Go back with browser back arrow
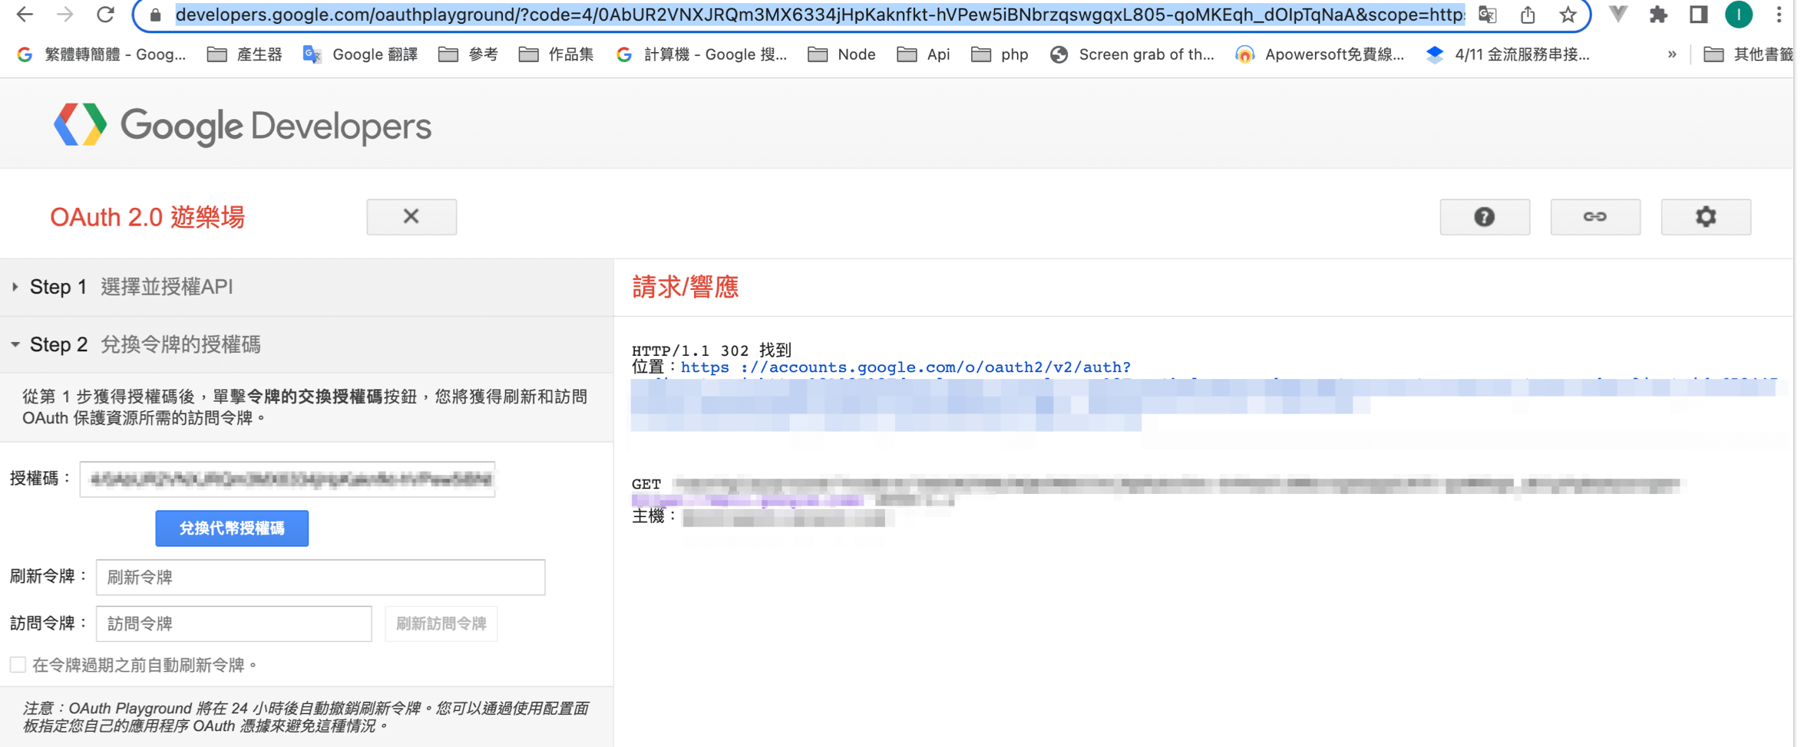The height and width of the screenshot is (747, 1801). pos(25,15)
